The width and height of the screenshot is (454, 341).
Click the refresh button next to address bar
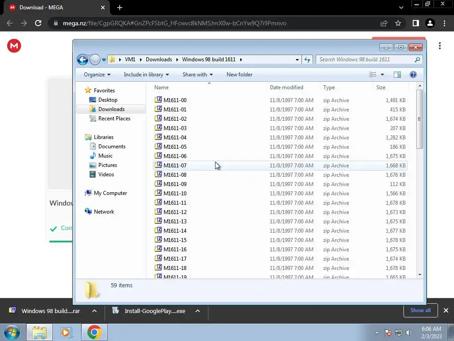click(307, 60)
